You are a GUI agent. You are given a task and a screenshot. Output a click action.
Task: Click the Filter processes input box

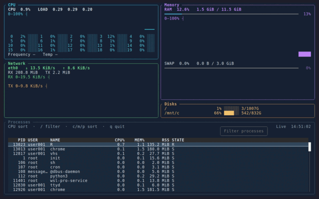pyautogui.click(x=244, y=131)
